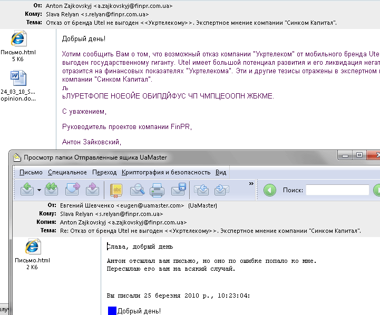Click 'Руководитель проектов компании FinPR,'
380x315 pixels.
click(127, 126)
